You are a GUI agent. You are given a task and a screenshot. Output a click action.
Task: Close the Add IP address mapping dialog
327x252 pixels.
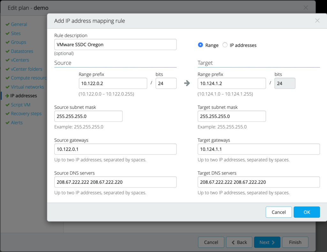pyautogui.click(x=317, y=21)
